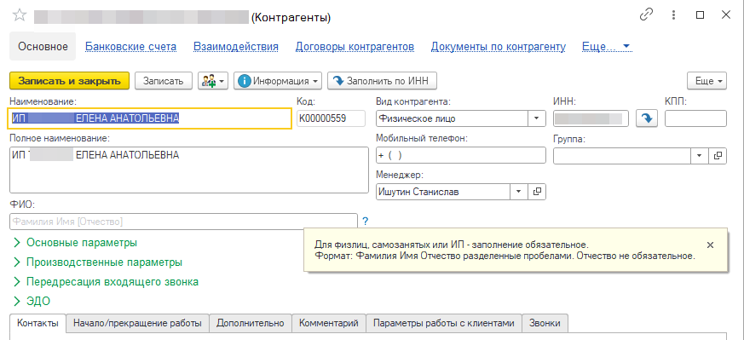Maximize the Контрагенты window
Viewport: 744px width, 340px height.
coord(700,15)
